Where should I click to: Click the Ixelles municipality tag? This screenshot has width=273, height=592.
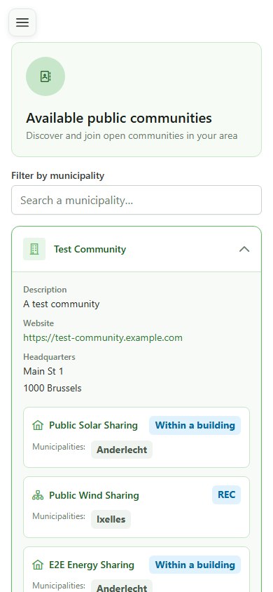point(111,520)
